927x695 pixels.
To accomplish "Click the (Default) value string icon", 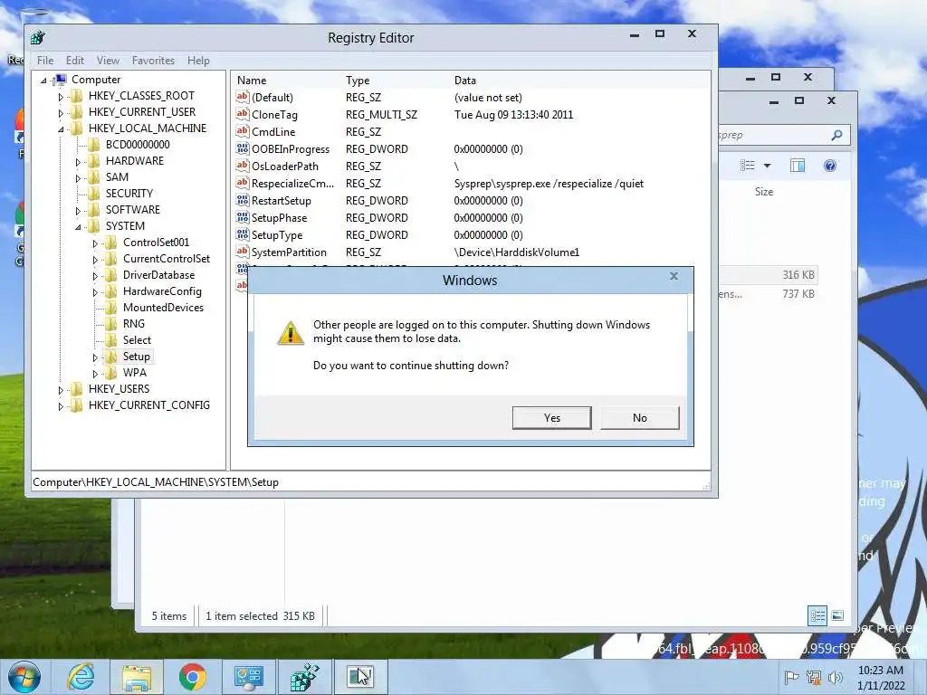I will [243, 97].
